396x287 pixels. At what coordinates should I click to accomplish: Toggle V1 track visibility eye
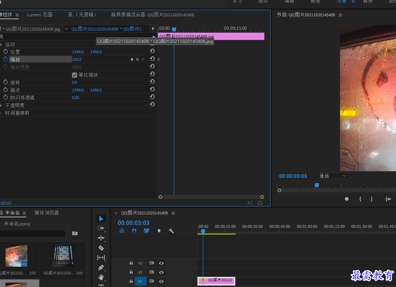point(161,281)
